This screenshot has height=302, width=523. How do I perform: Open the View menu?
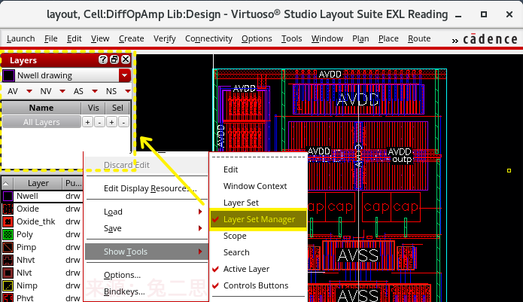point(100,38)
